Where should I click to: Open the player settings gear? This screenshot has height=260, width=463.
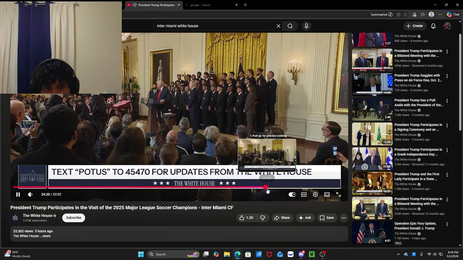click(x=315, y=194)
